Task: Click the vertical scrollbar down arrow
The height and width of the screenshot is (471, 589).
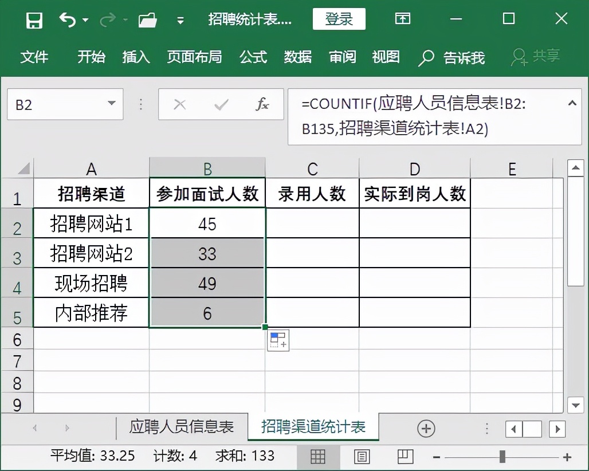Action: 575,405
